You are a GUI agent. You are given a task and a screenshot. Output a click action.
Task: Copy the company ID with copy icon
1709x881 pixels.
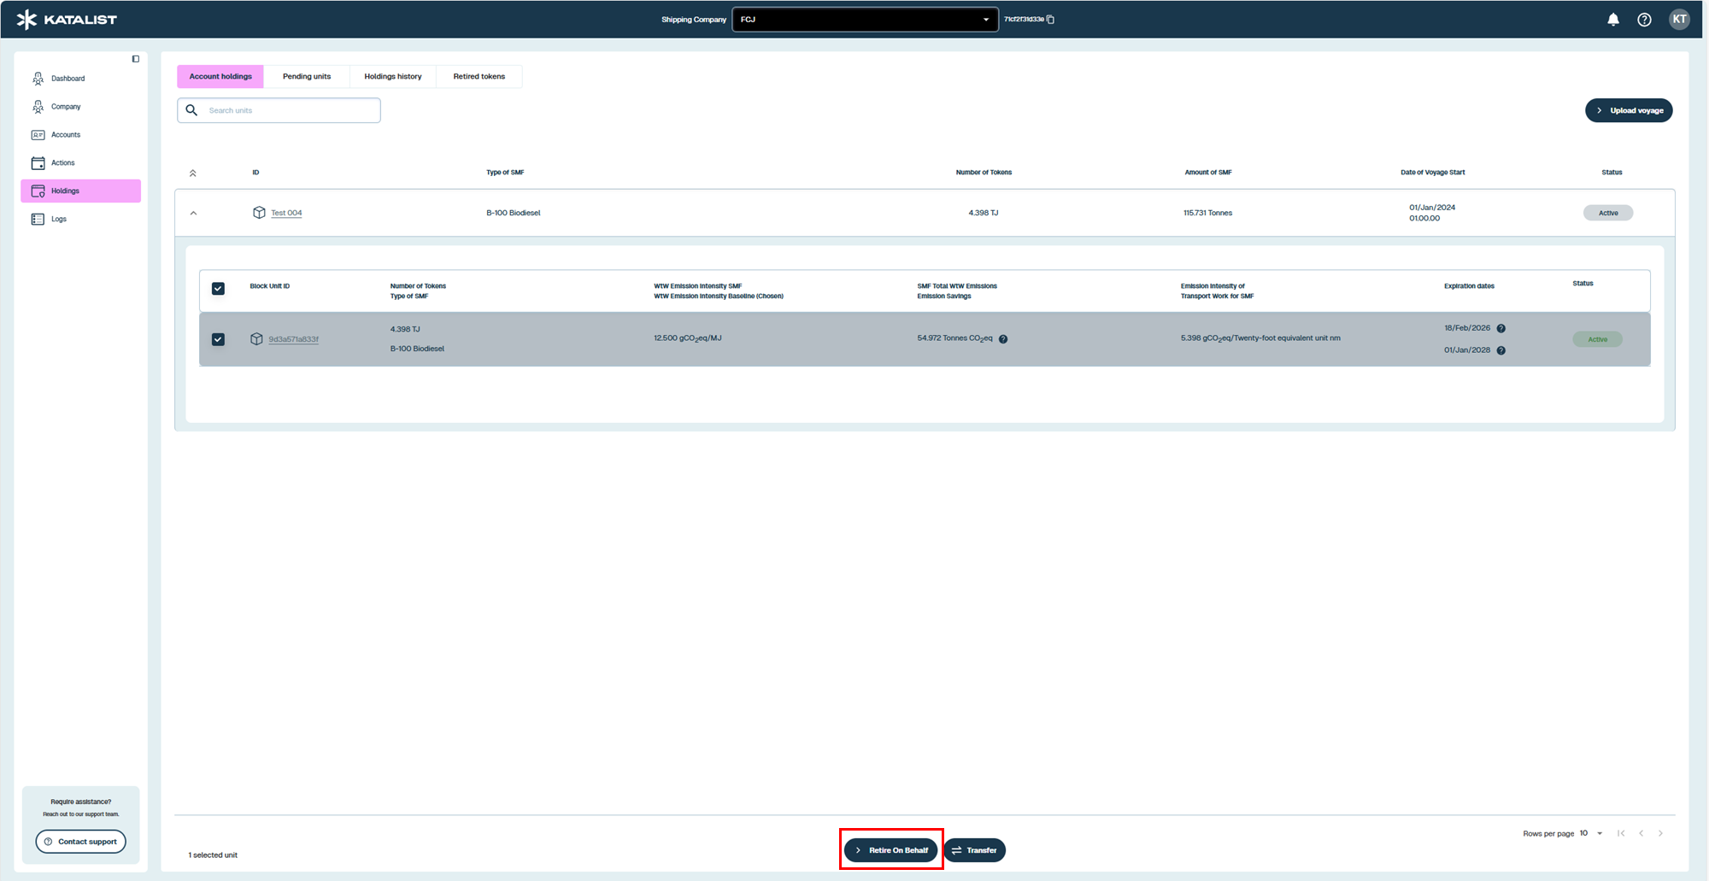1051,20
